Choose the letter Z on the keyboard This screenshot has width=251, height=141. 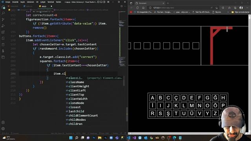pyautogui.click(x=215, y=113)
